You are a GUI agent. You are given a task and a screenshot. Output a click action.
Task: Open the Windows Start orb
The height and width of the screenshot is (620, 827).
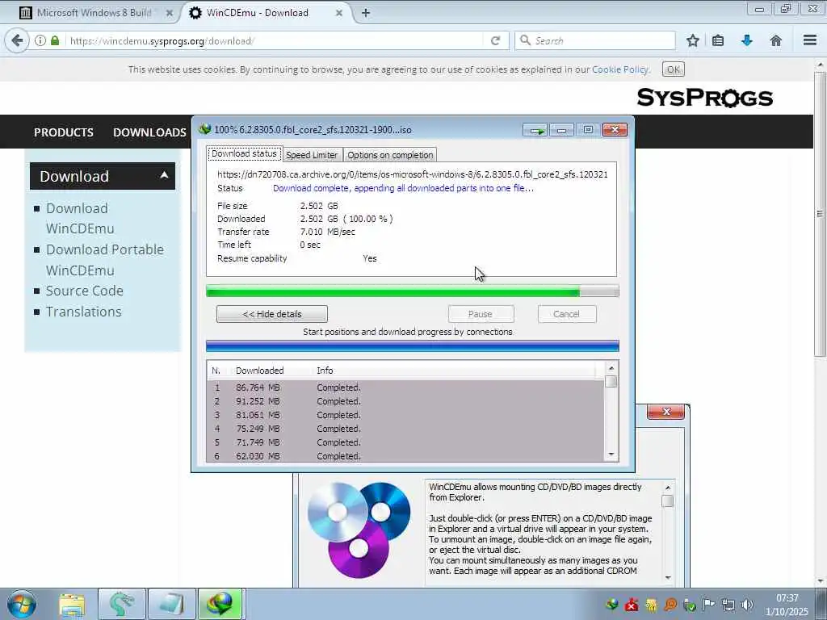click(22, 604)
